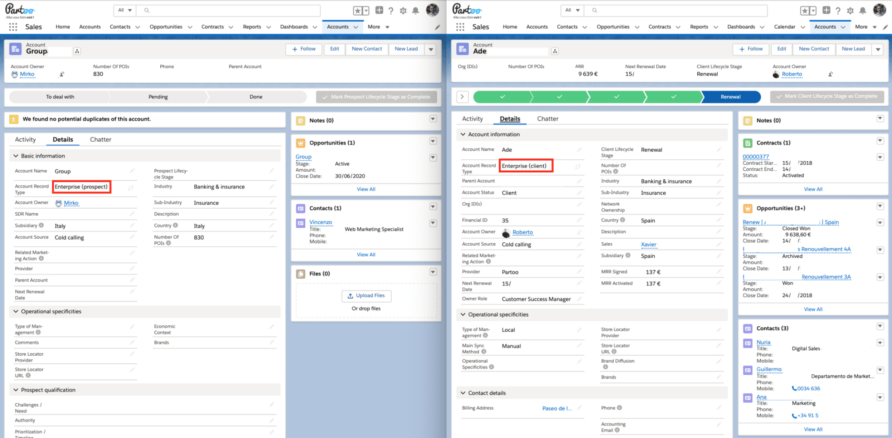Click the Upload Files button

pos(366,296)
